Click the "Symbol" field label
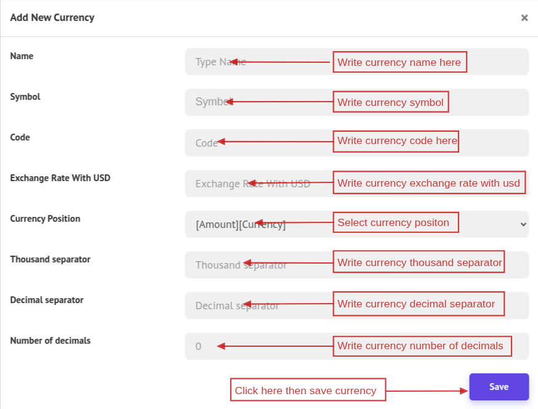The width and height of the screenshot is (538, 409). click(25, 97)
